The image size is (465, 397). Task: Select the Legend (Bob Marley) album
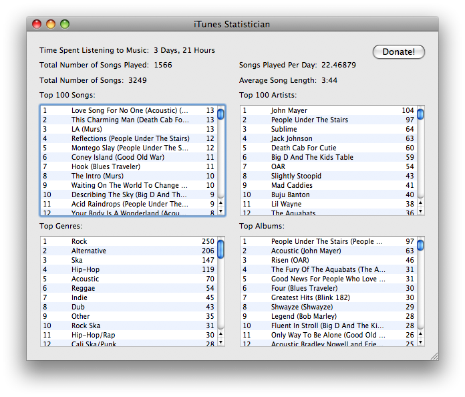tap(329, 316)
